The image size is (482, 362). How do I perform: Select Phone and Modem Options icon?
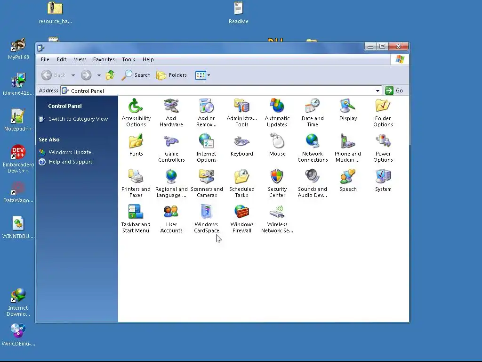click(348, 148)
